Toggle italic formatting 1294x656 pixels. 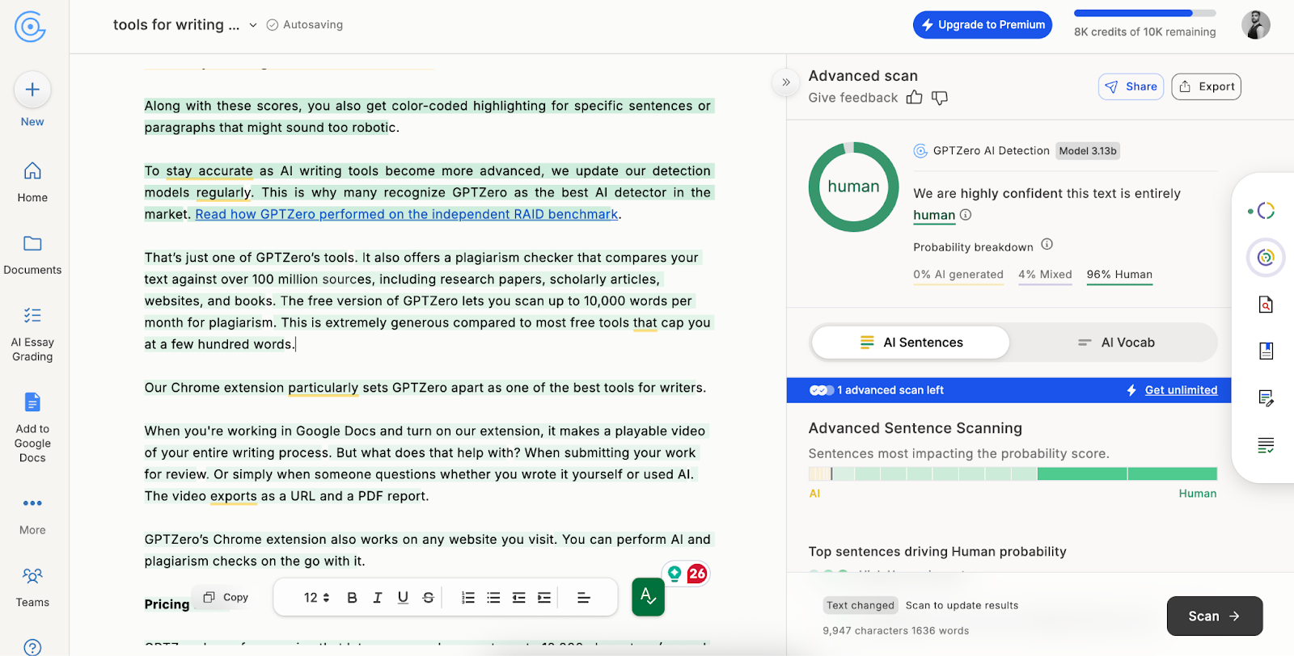click(x=377, y=598)
